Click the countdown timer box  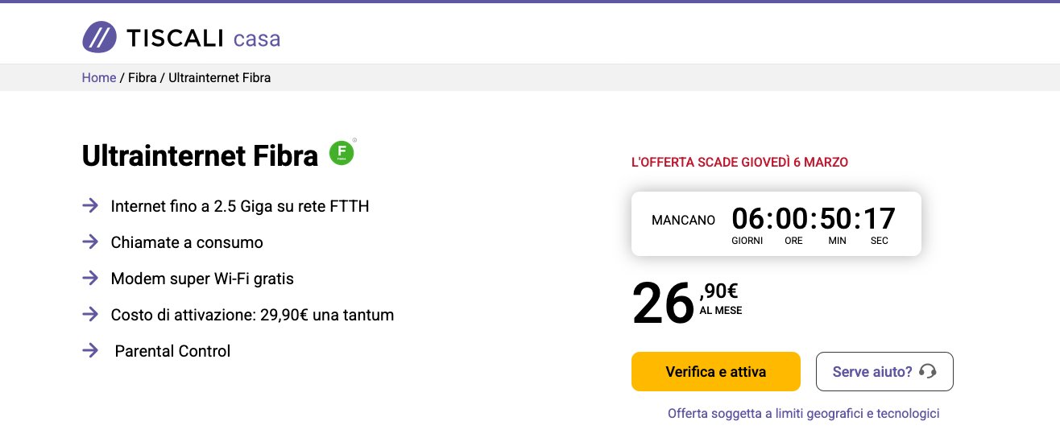coord(776,224)
